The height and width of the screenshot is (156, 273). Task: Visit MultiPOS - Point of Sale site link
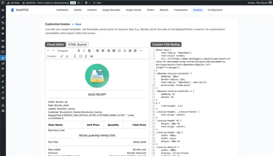tap(45, 3)
